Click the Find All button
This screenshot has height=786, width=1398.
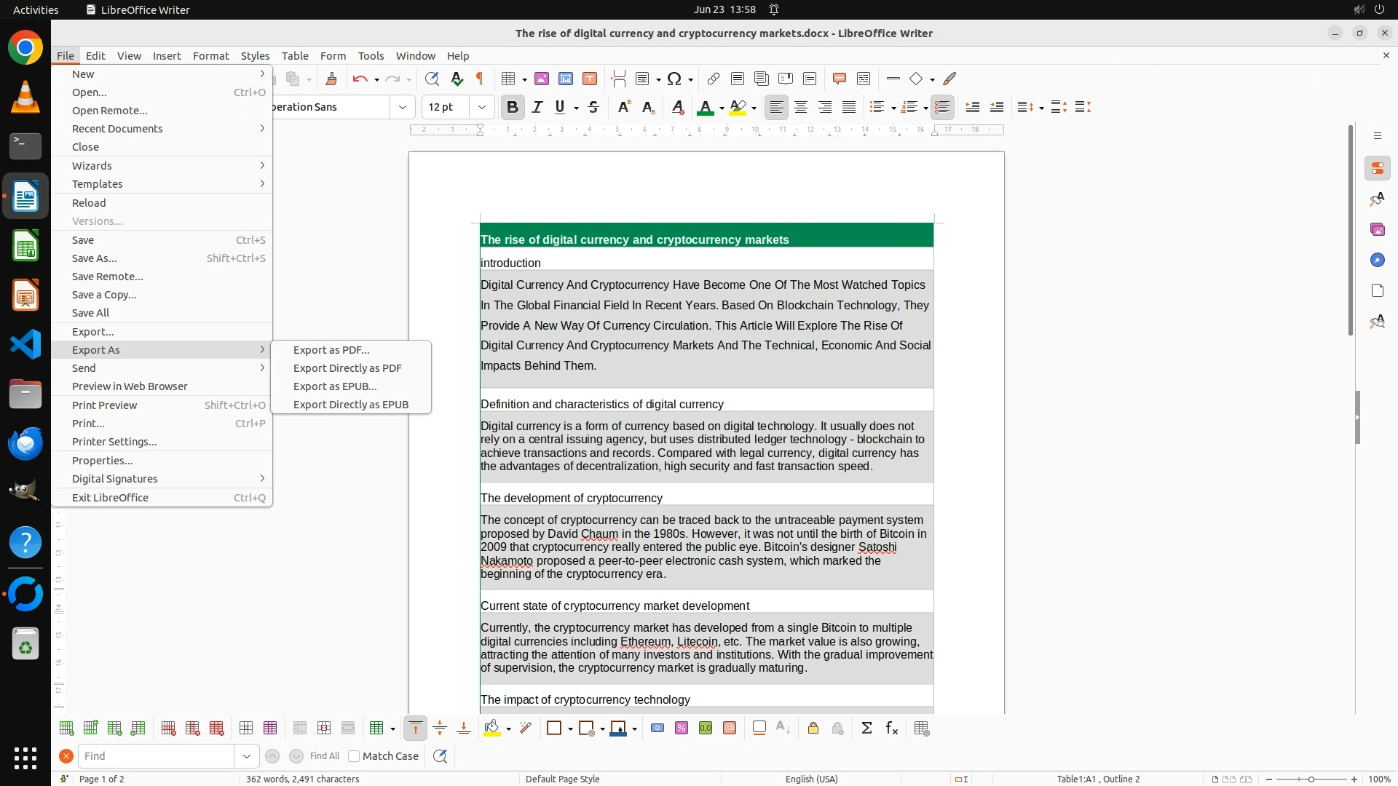point(325,756)
